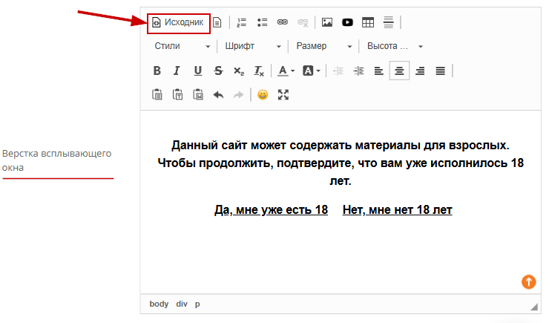Insert a horizontal line
Screen dimensions: 549x323
[388, 23]
